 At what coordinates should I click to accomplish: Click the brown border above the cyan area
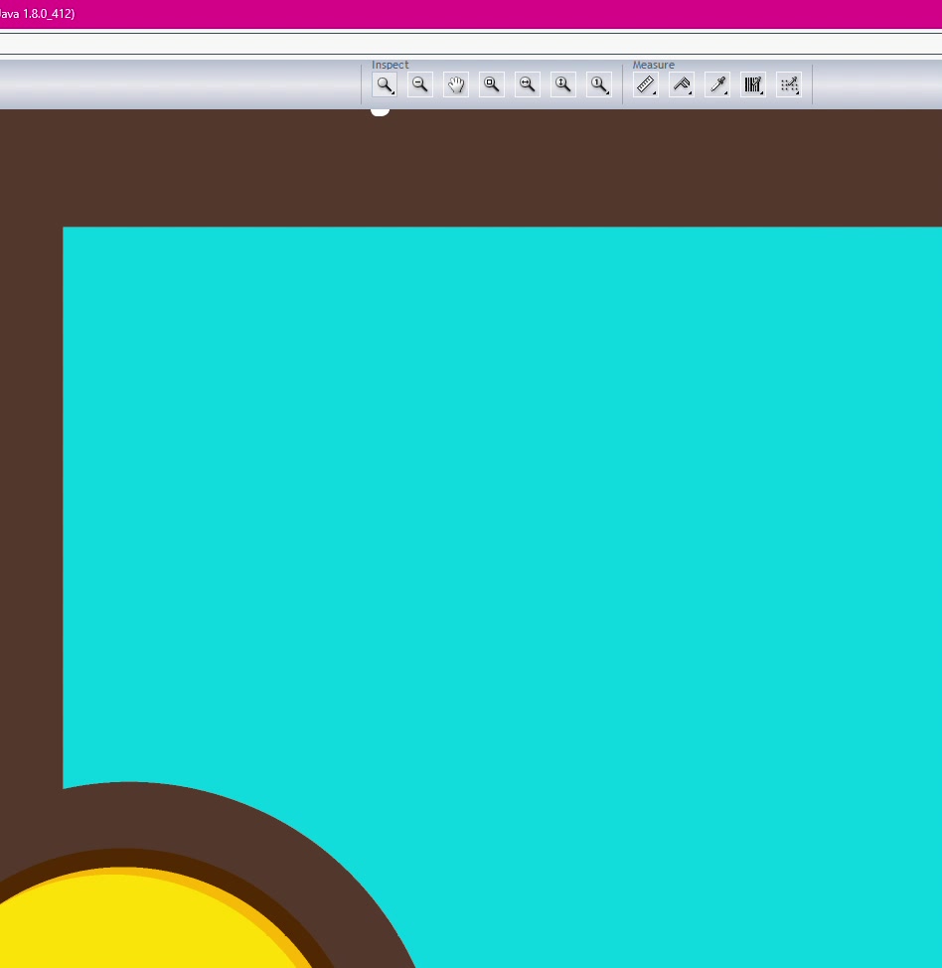click(497, 169)
